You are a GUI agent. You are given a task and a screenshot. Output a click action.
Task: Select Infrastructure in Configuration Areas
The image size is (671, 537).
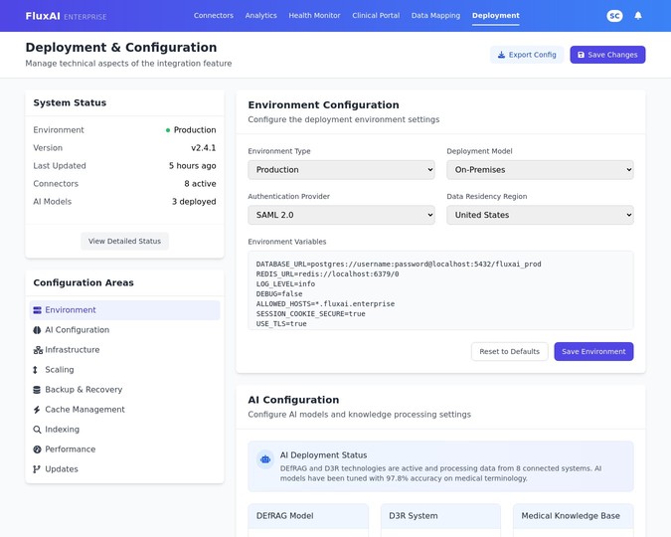click(124, 350)
